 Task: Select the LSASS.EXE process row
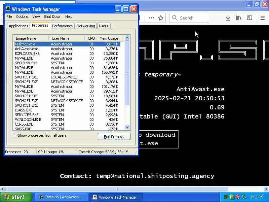[67, 110]
